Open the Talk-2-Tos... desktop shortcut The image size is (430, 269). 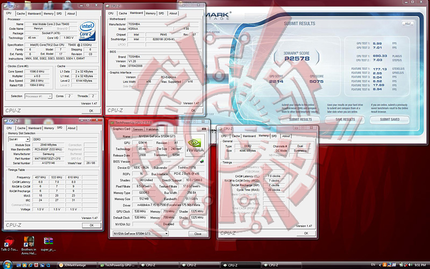9,244
